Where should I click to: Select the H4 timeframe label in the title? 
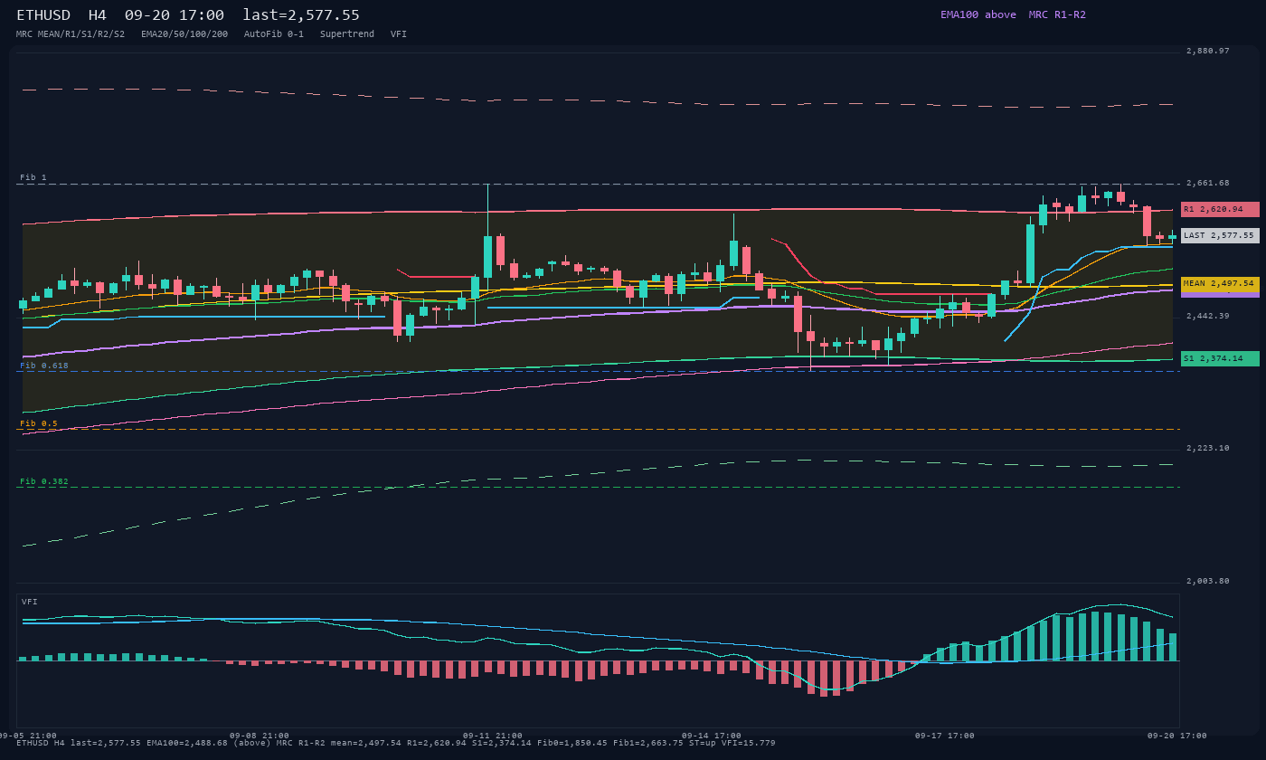coord(99,14)
